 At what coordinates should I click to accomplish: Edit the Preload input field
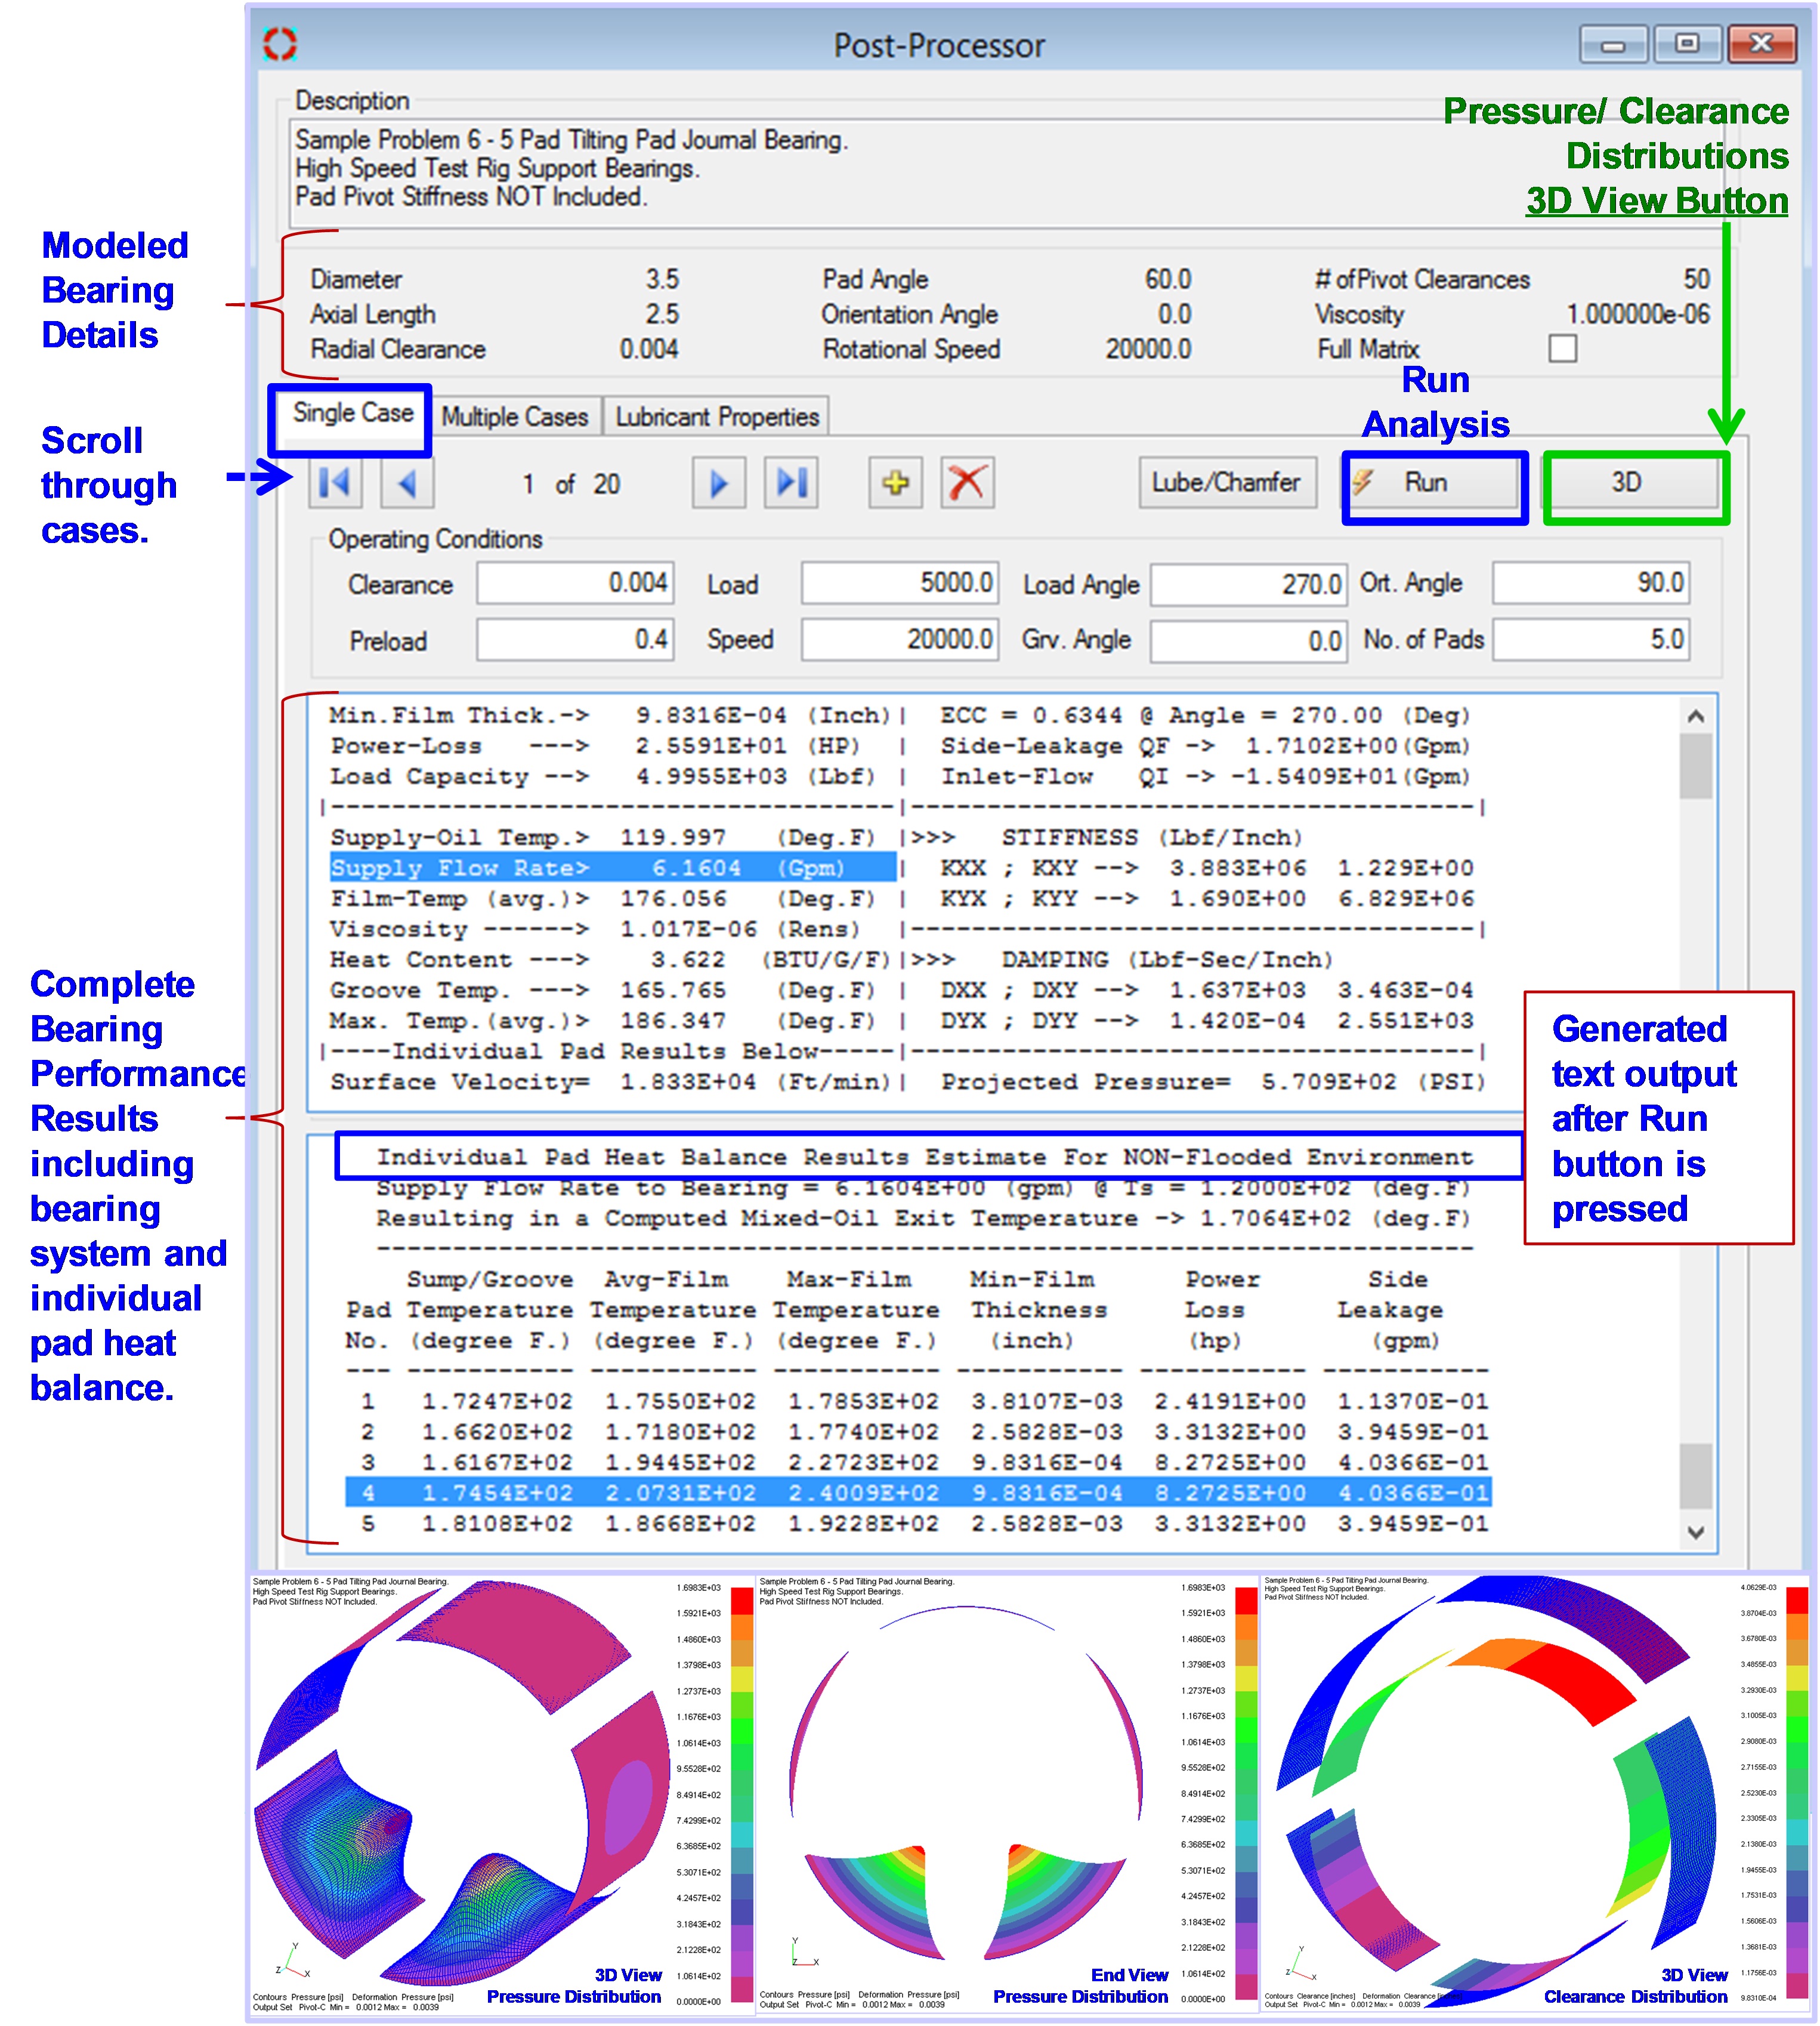575,640
